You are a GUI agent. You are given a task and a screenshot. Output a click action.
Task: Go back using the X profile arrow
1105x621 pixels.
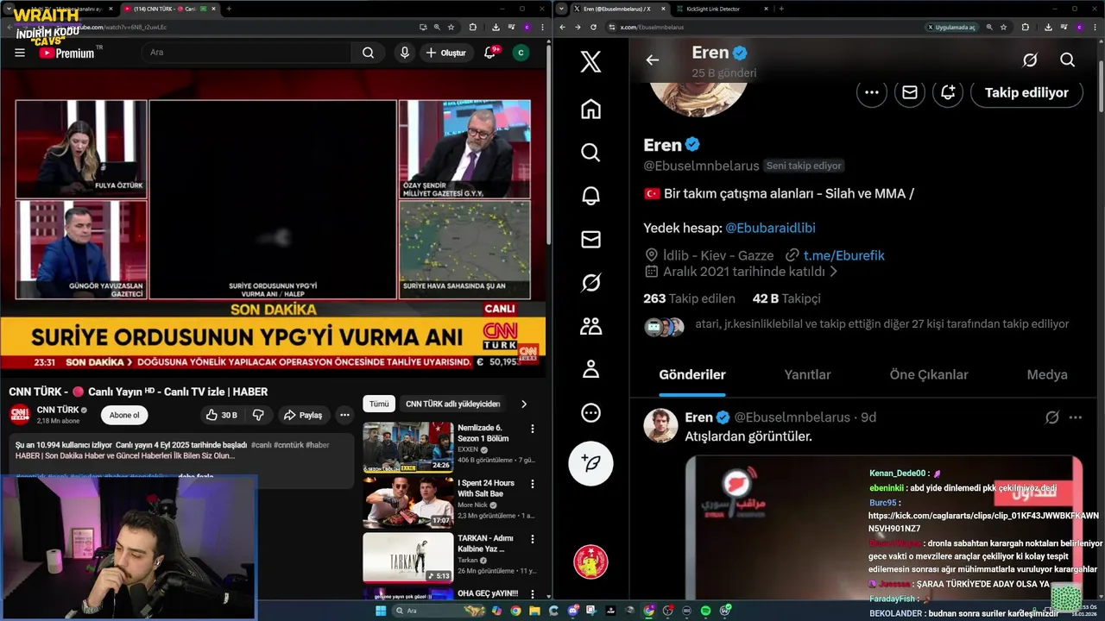coord(653,60)
